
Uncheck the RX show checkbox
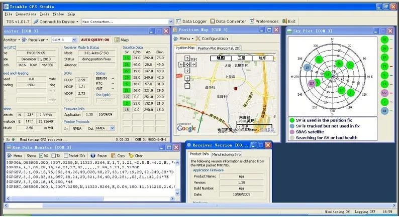click(41, 156)
